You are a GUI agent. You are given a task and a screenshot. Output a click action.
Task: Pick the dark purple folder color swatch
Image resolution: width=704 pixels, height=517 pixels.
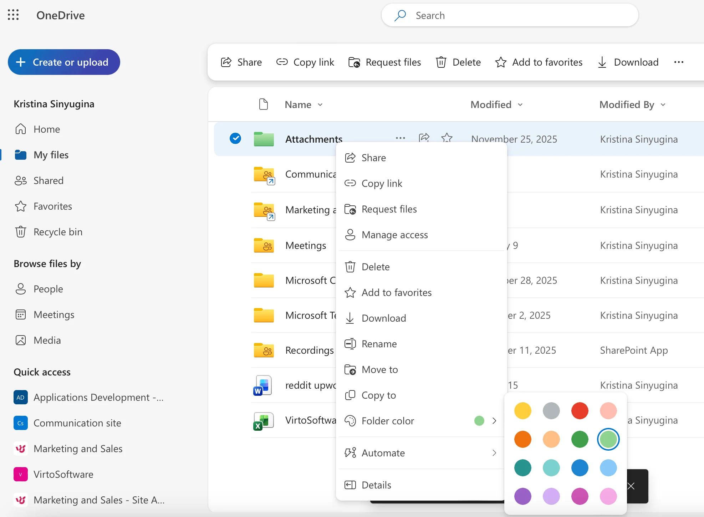(x=523, y=496)
